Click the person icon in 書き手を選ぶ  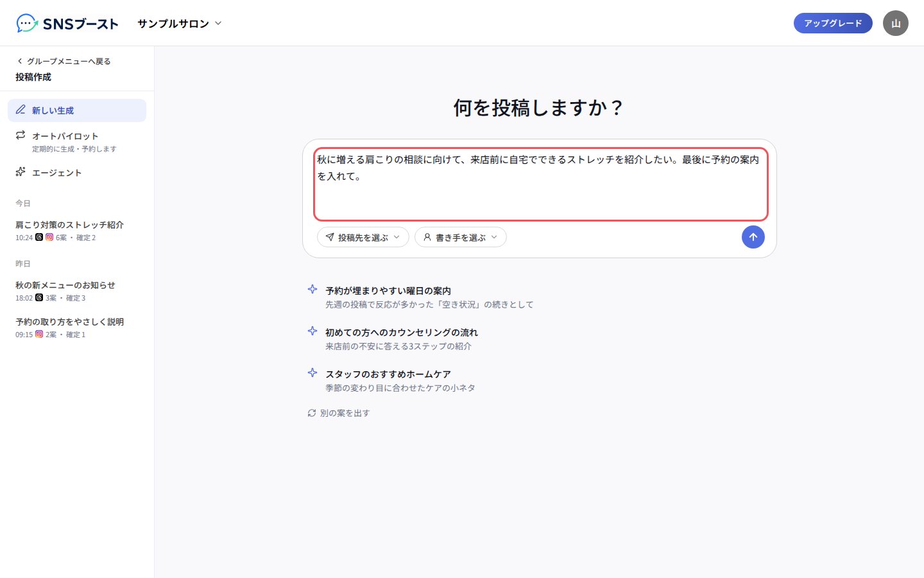427,237
